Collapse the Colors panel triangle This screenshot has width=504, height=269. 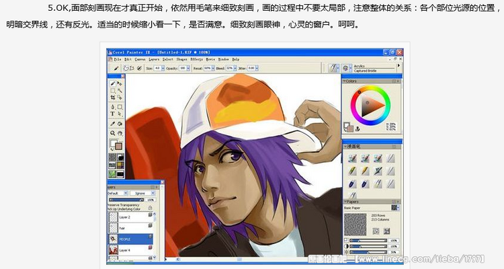click(344, 81)
